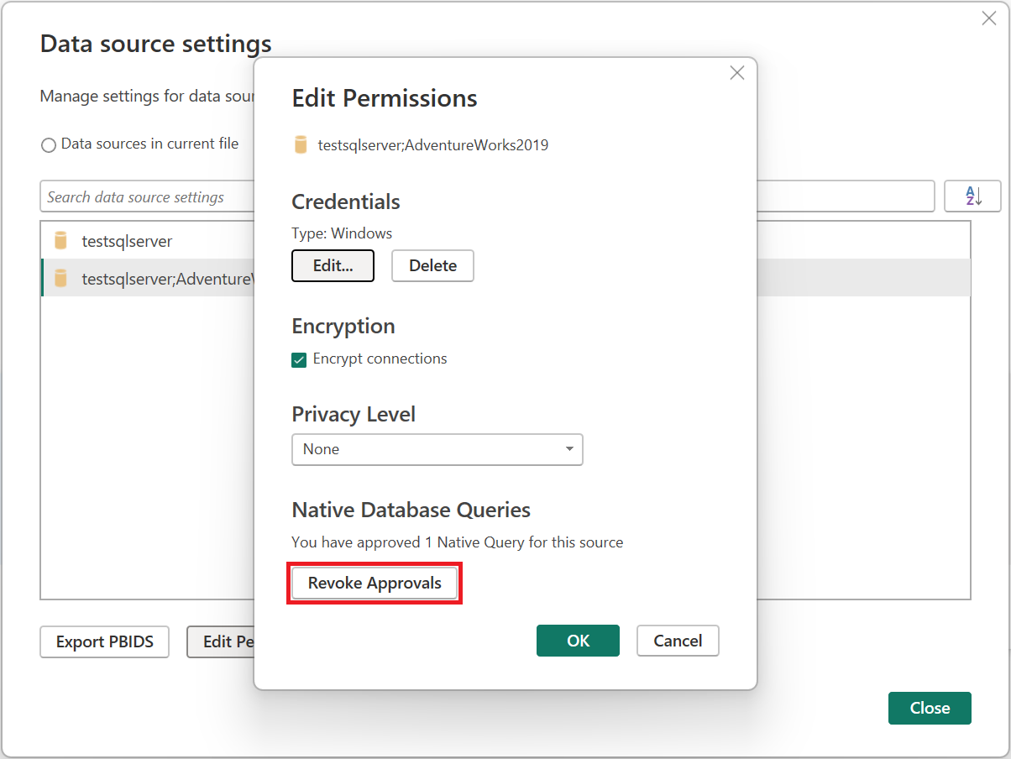Cancel the Edit Permissions dialog
Image resolution: width=1011 pixels, height=759 pixels.
pos(678,640)
